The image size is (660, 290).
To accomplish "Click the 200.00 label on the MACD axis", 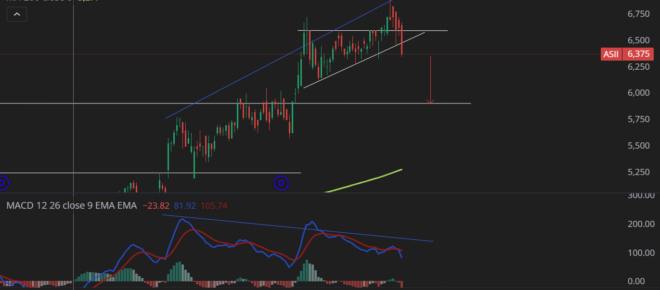I will [x=642, y=224].
